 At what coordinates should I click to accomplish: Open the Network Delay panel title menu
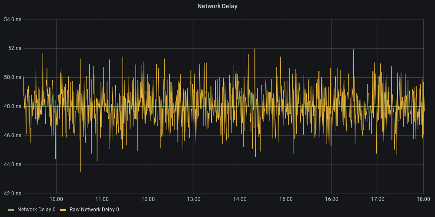click(217, 6)
